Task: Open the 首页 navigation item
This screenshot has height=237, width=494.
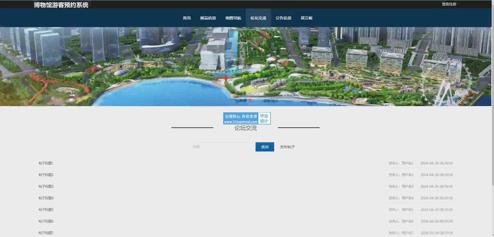Action: coord(187,18)
